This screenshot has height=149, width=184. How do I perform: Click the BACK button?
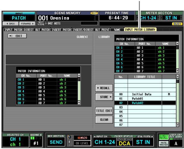tap(11, 24)
